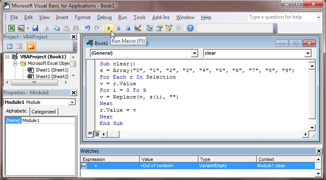Click the Paste clipboard icon

(66, 28)
